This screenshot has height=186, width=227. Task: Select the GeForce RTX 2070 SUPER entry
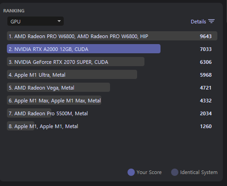tap(76, 62)
